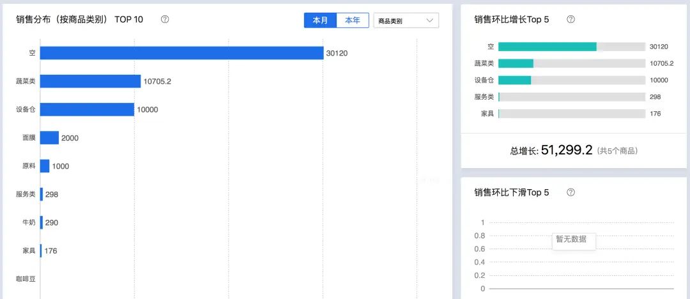Click the 销售分布（按商品类别）TOP 10 title

(80, 19)
